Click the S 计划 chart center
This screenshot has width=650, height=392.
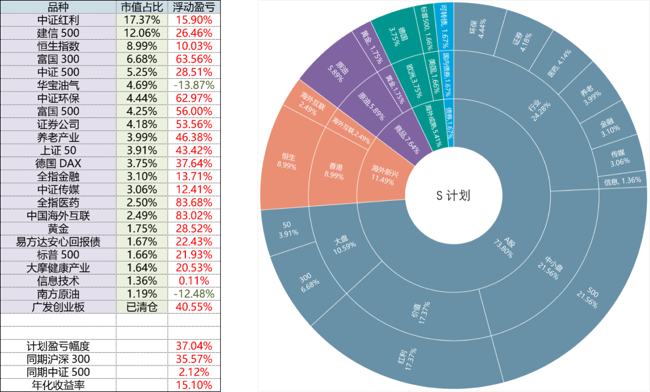pos(453,196)
